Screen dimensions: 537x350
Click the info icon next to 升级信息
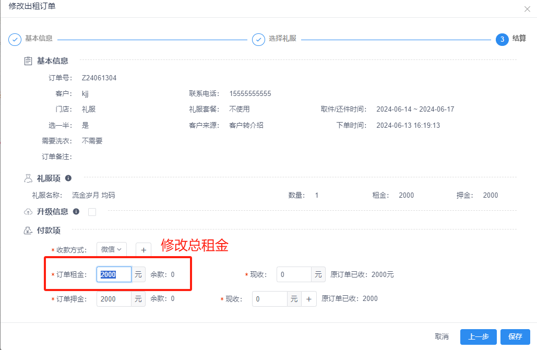(x=75, y=212)
